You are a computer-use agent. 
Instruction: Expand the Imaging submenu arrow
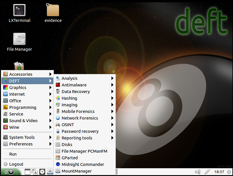[x=112, y=105]
